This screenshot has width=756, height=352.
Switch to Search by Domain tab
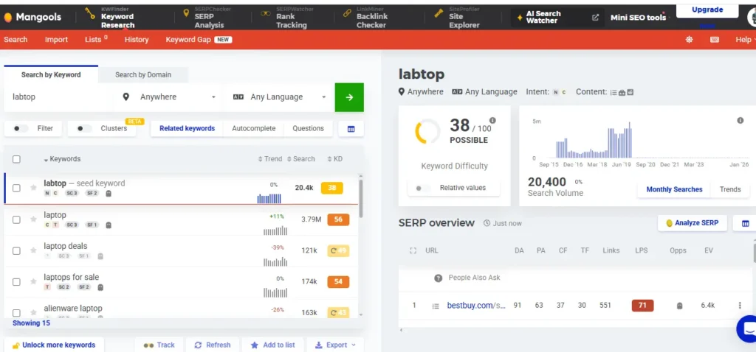(143, 74)
